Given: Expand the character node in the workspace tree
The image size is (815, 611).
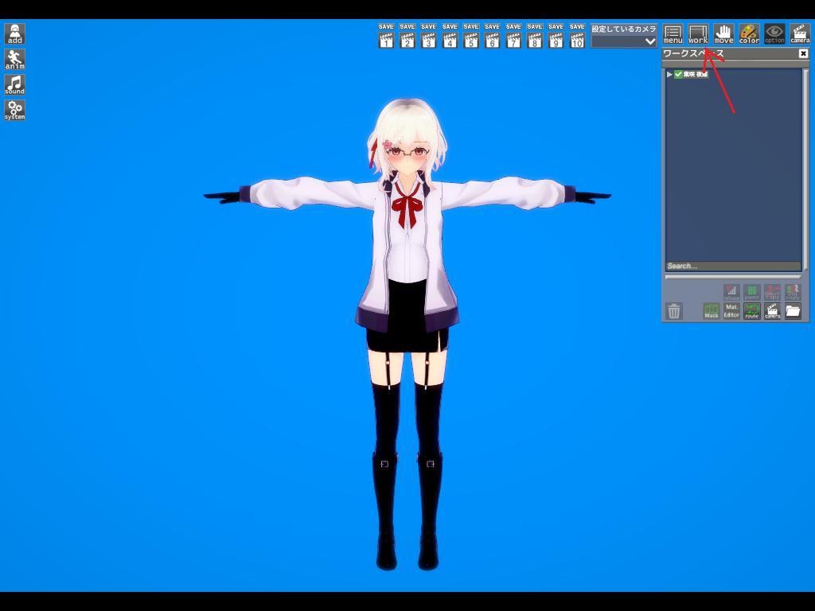Looking at the screenshot, I should click(x=669, y=73).
